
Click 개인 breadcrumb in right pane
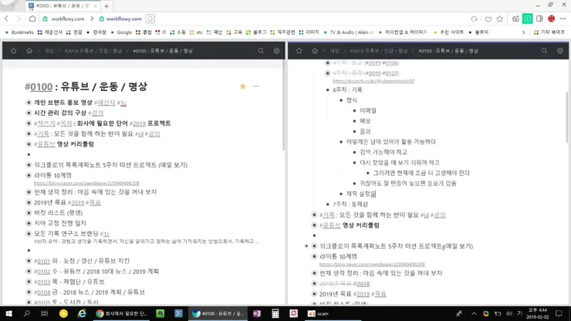pos(334,51)
